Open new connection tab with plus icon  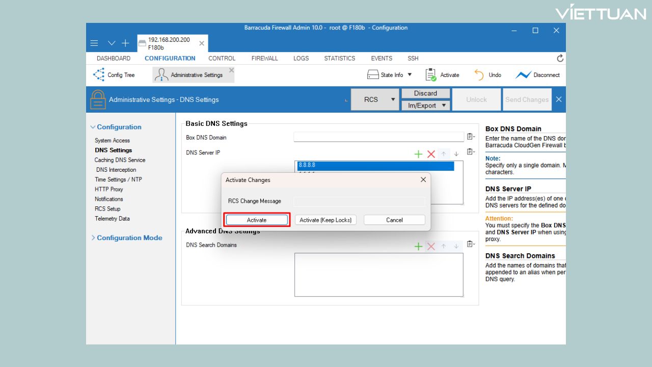tap(125, 43)
